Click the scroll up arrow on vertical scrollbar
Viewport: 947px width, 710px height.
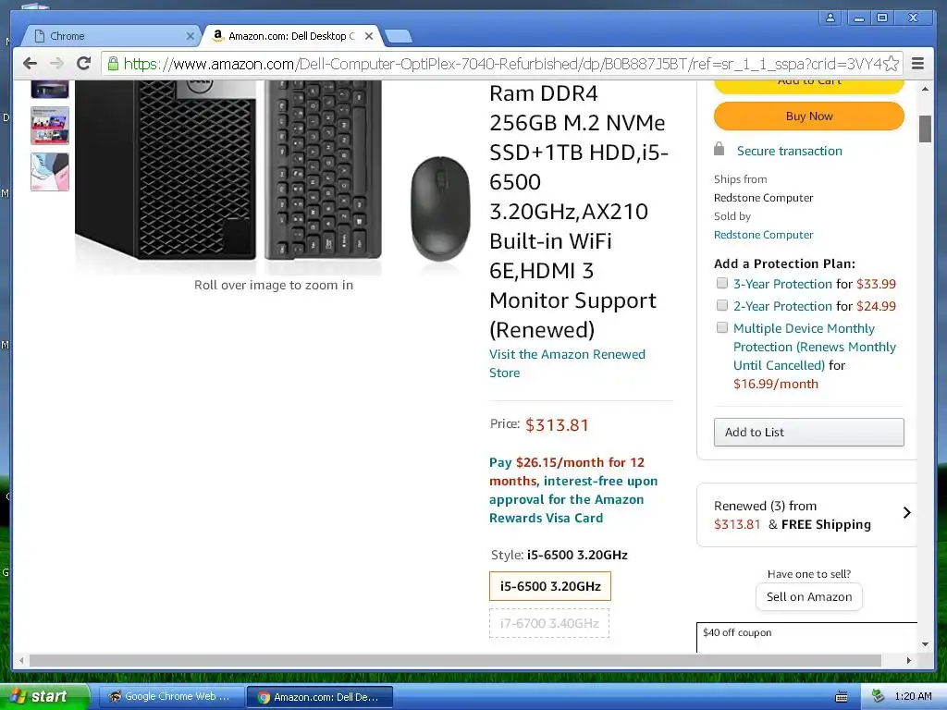pos(925,89)
